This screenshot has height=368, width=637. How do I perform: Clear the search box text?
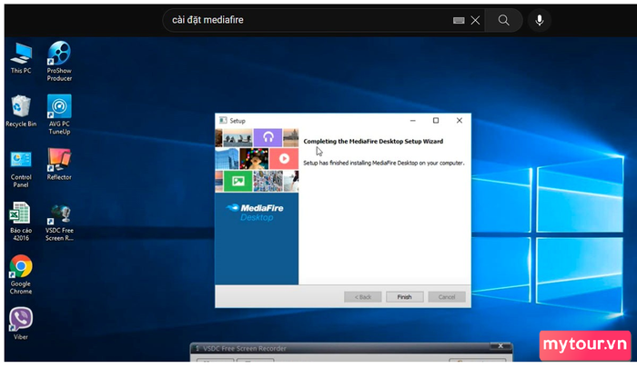point(475,20)
